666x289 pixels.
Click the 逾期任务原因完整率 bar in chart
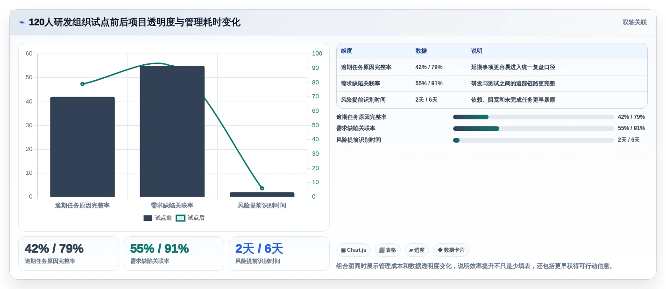click(x=82, y=147)
